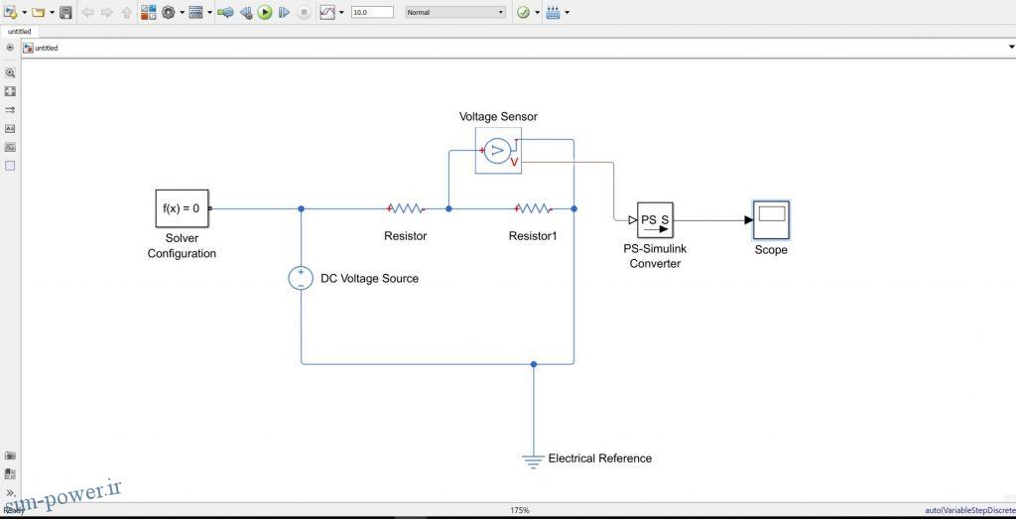
Task: Expand the New model dropdown arrow
Action: point(24,13)
